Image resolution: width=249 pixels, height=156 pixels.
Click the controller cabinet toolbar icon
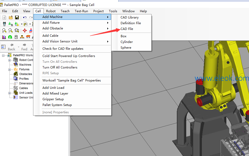coord(16,37)
